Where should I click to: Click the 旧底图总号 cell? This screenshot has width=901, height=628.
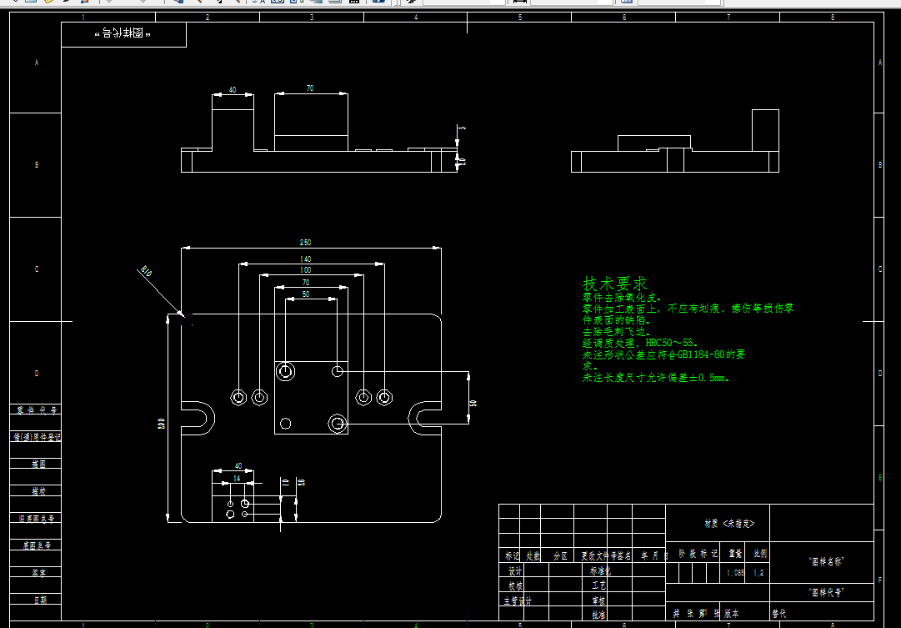(x=36, y=518)
